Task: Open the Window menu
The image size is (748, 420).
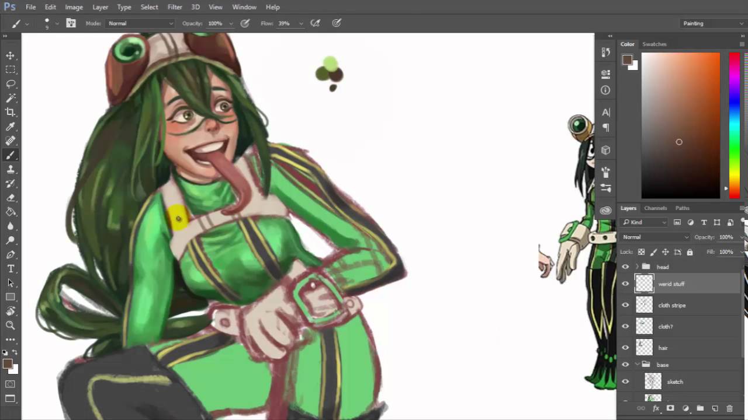Action: (x=244, y=7)
